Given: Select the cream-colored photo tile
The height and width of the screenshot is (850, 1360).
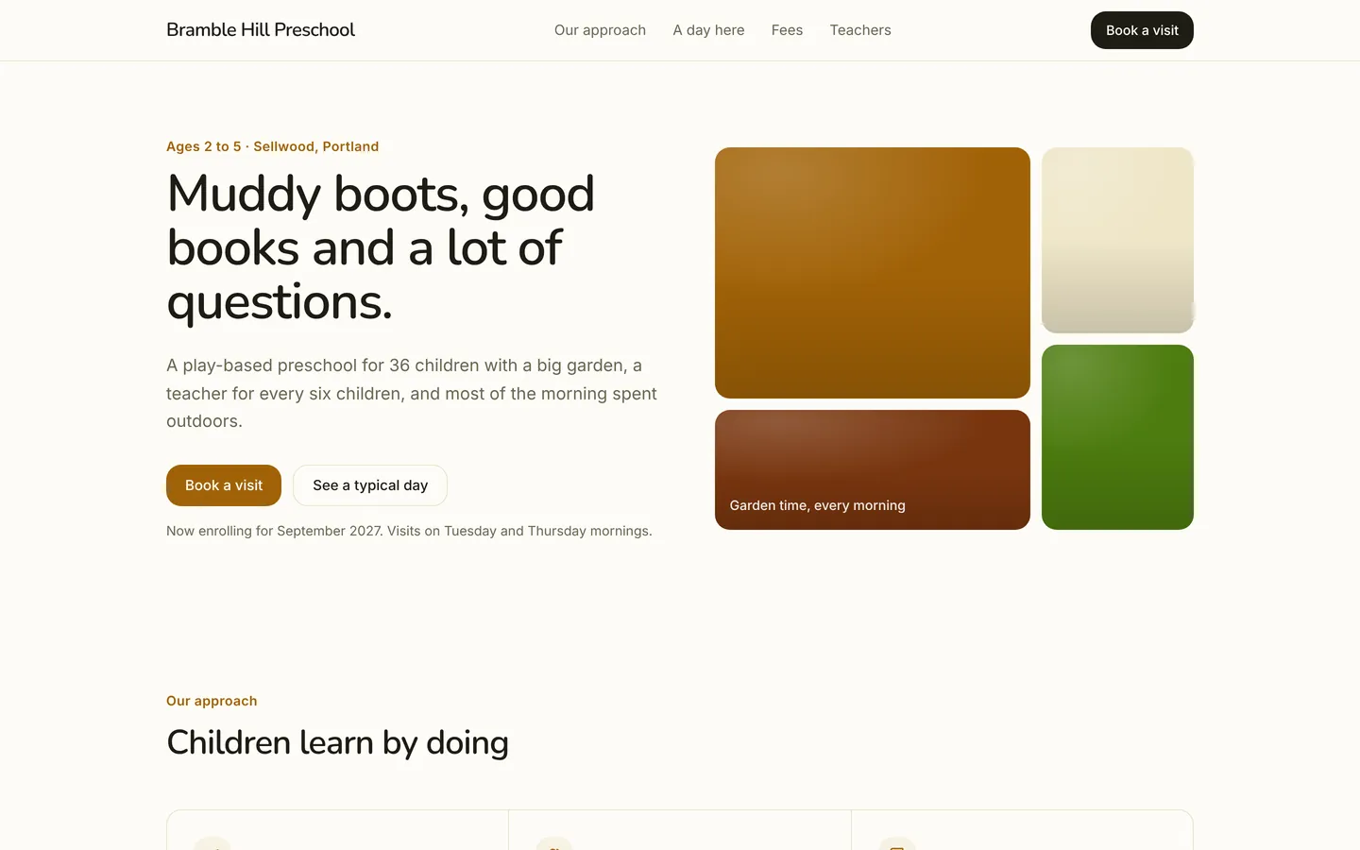Looking at the screenshot, I should (1117, 240).
